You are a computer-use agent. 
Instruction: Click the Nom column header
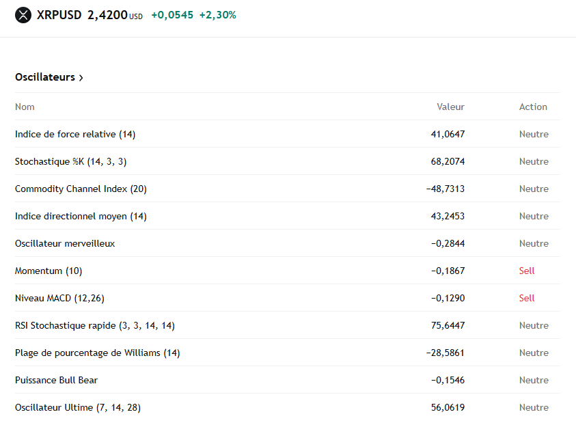(x=25, y=107)
